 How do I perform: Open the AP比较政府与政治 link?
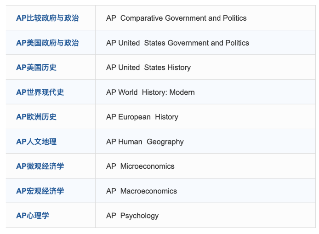pyautogui.click(x=47, y=18)
